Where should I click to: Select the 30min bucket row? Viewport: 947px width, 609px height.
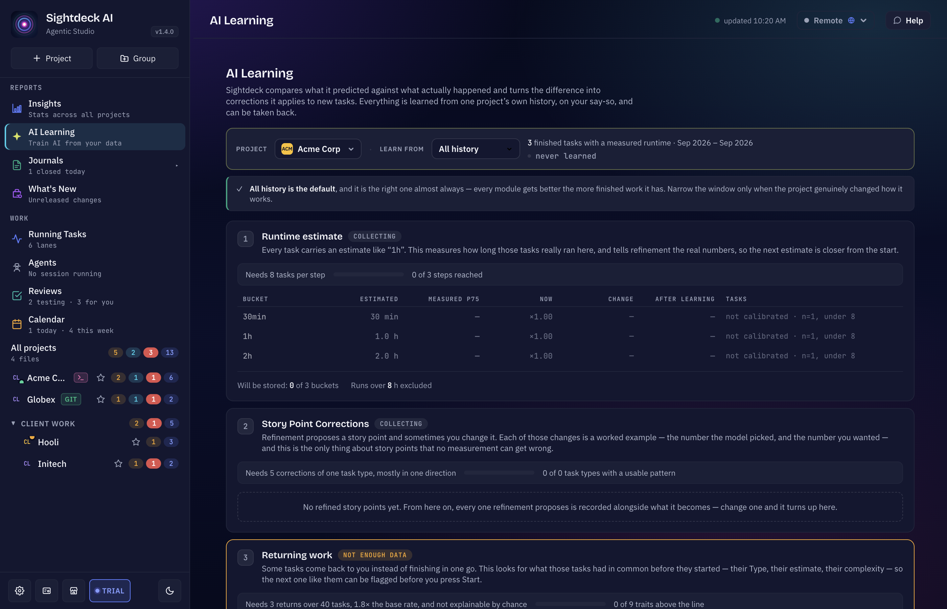pyautogui.click(x=570, y=316)
